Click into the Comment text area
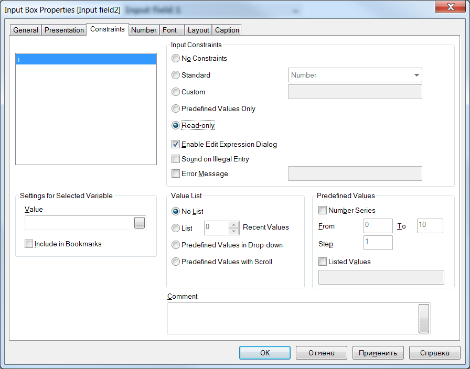The image size is (470, 369). tap(292, 319)
